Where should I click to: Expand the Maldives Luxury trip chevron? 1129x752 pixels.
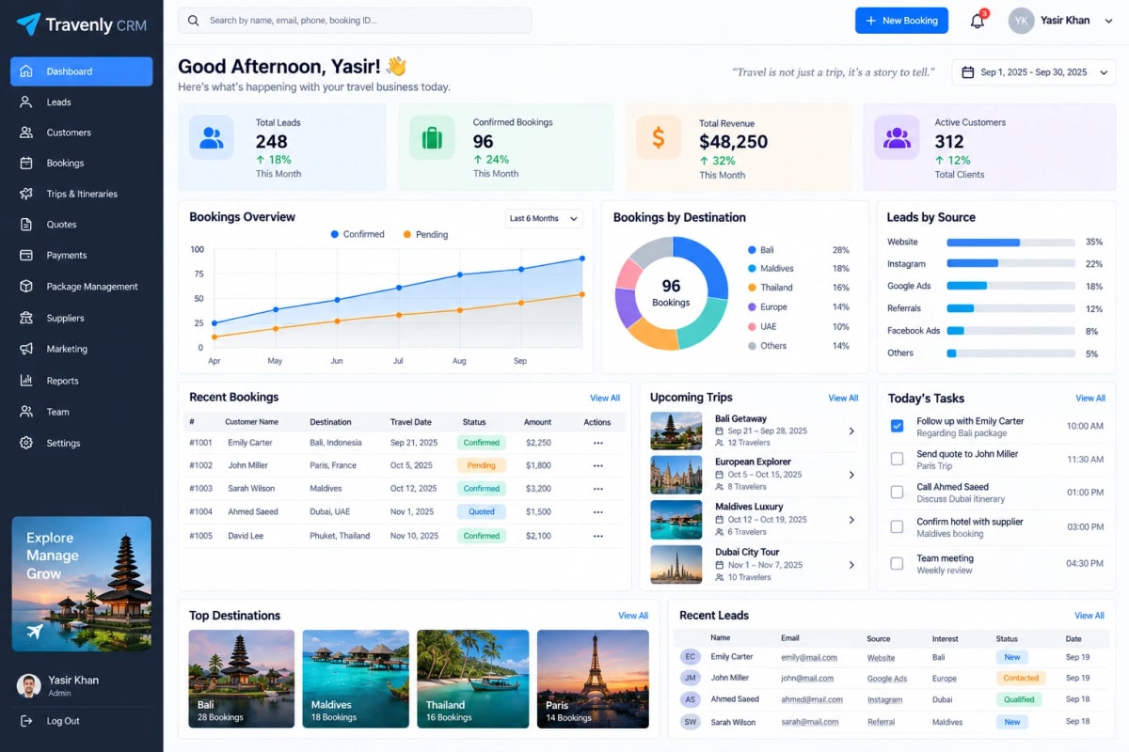click(851, 520)
